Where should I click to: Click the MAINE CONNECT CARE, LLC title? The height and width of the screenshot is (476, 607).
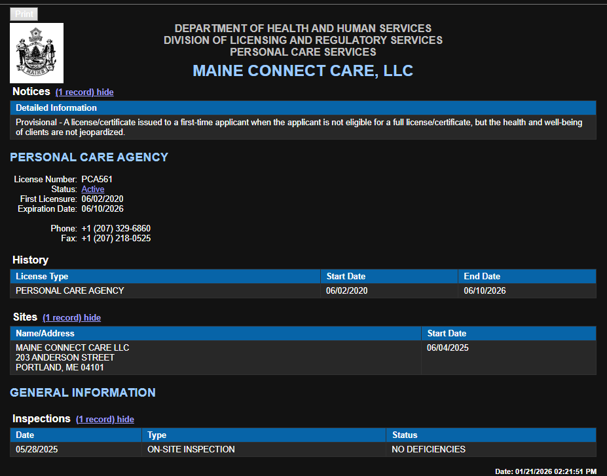303,71
